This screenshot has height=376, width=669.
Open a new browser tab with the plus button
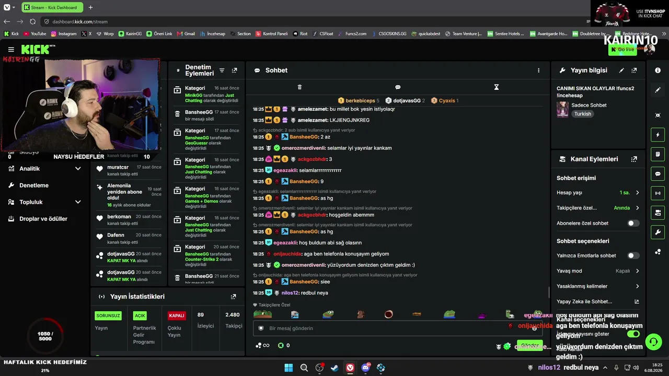pos(90,7)
